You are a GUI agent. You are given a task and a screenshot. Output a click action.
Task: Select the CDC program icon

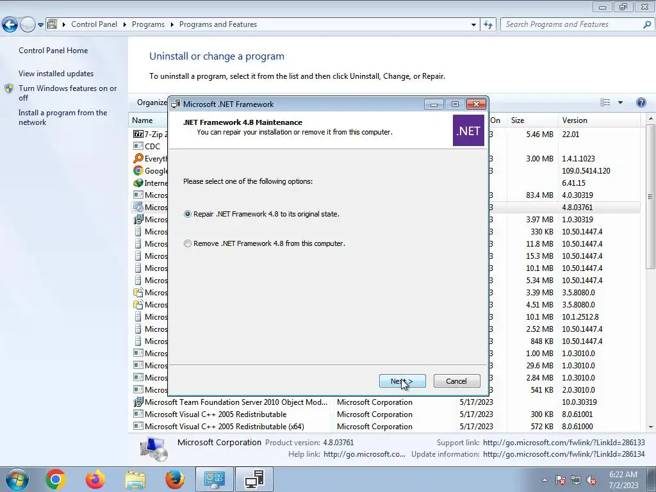138,146
